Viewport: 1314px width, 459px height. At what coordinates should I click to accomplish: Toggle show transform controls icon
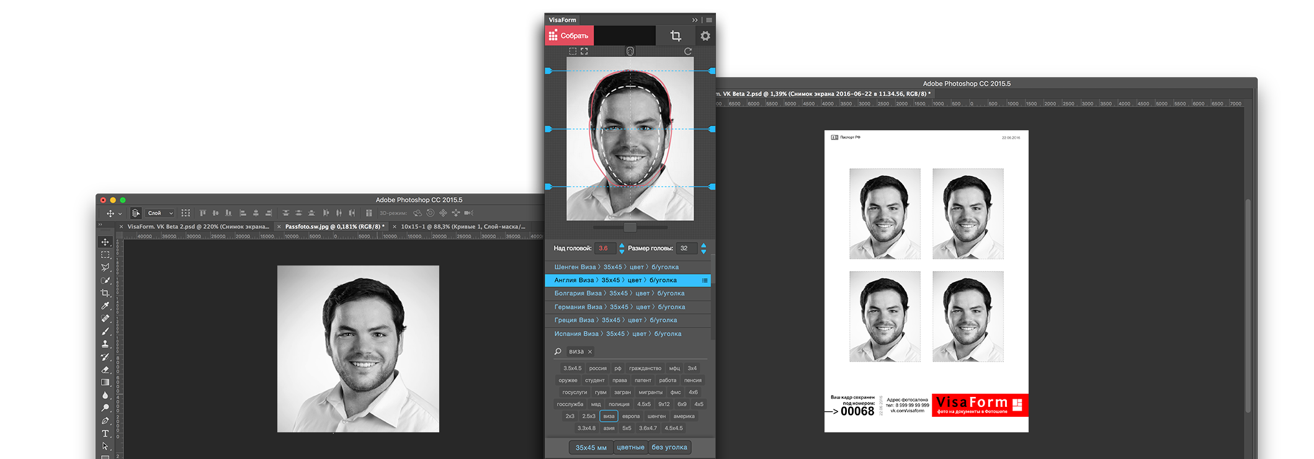coord(185,213)
